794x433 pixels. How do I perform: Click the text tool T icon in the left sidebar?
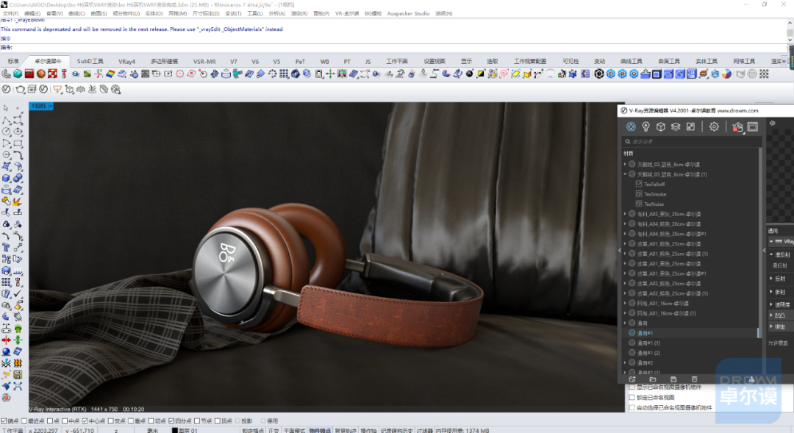(6, 248)
